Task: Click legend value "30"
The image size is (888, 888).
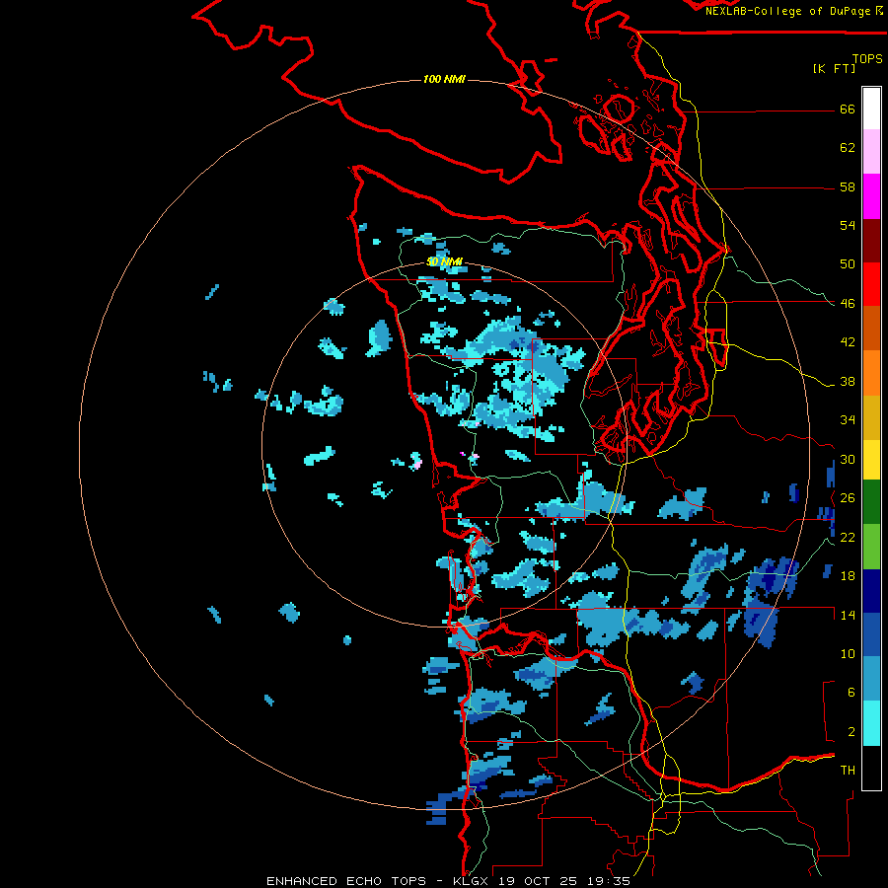Action: tap(848, 459)
